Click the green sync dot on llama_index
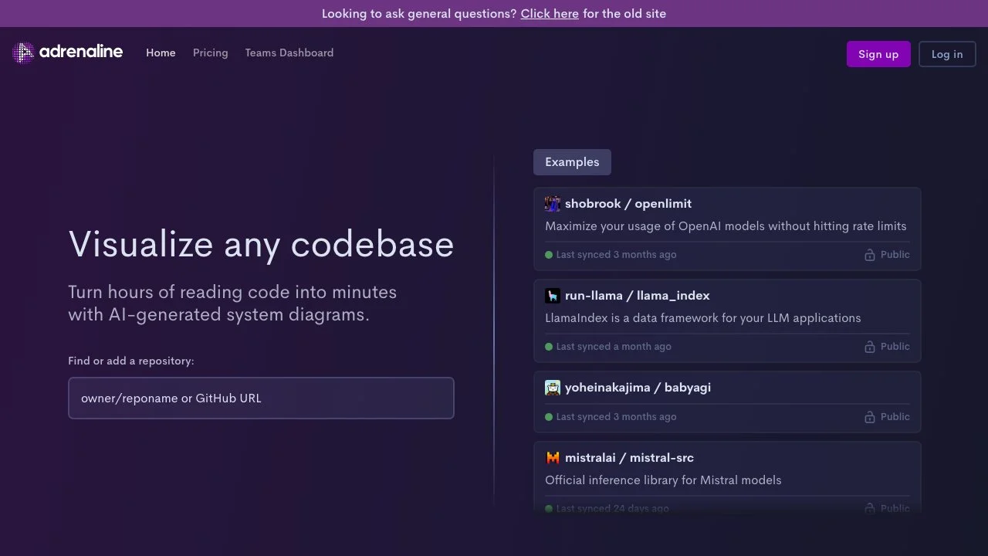Image resolution: width=988 pixels, height=556 pixels. 549,347
